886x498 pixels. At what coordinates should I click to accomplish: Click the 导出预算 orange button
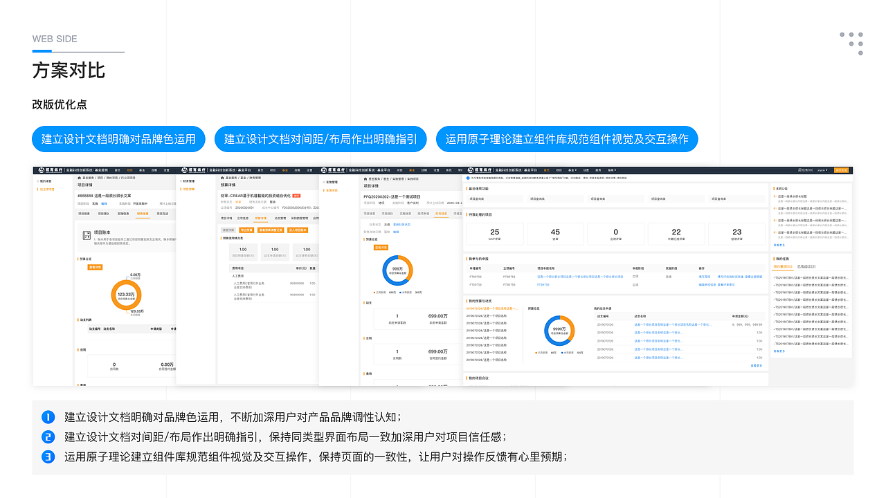tap(246, 230)
